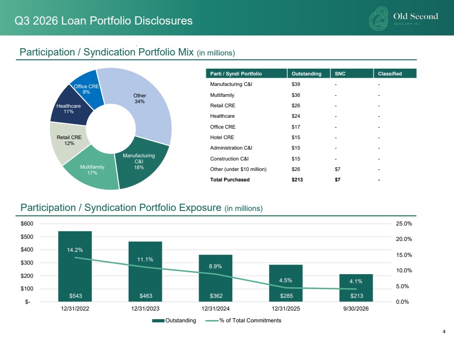Image resolution: width=454 pixels, height=341 pixels.
Task: Click the 'Q3 2026 Loan Portfolio Disclosures' slide title
Action: click(x=104, y=21)
